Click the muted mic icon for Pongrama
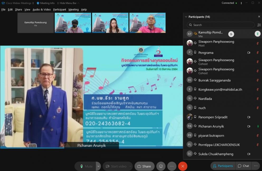Image resolution: width=262 pixels, height=171 pixels. tap(258, 53)
